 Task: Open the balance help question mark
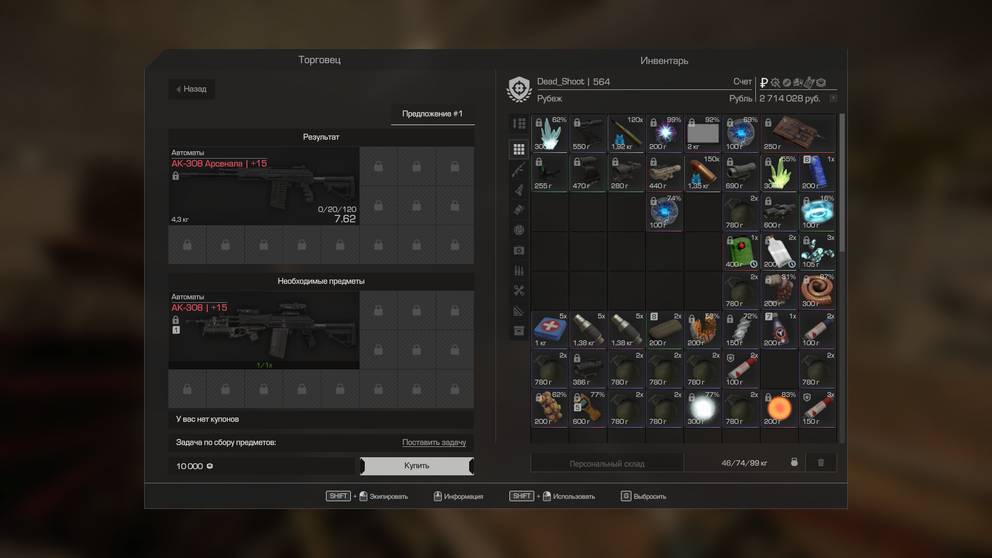833,98
